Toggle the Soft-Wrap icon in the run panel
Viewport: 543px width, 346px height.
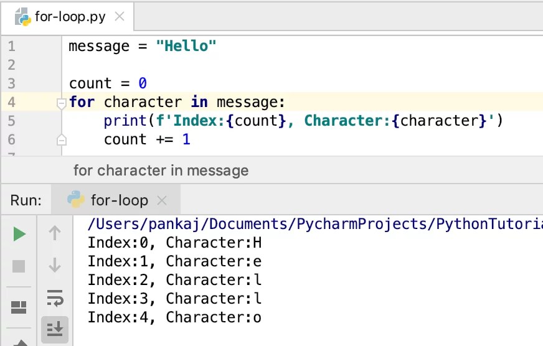55,298
